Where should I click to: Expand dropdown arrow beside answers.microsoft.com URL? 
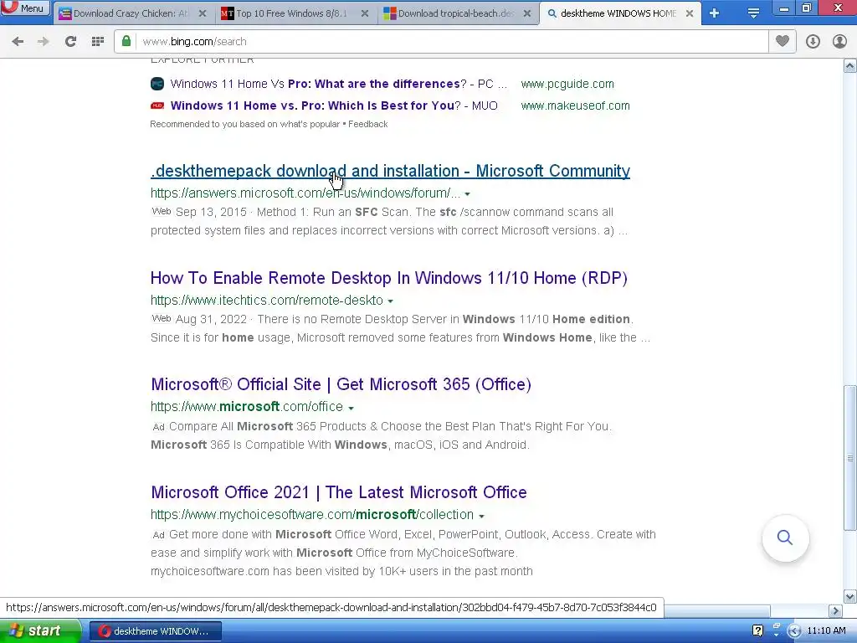467,194
